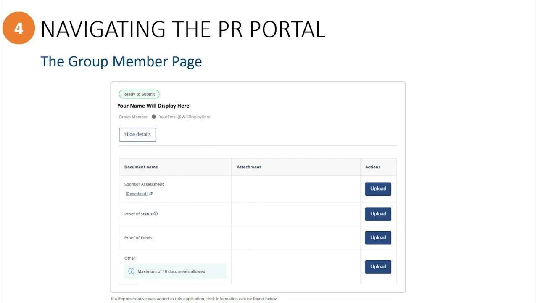
Task: Upload the Sponsor Assessment document
Action: pyautogui.click(x=378, y=189)
